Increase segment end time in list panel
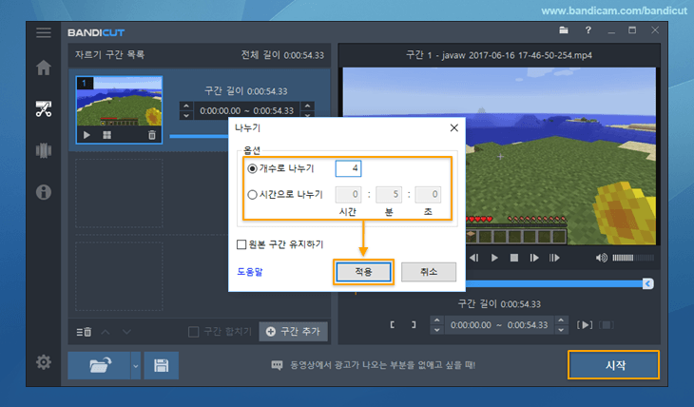This screenshot has height=407, width=694. 307,107
